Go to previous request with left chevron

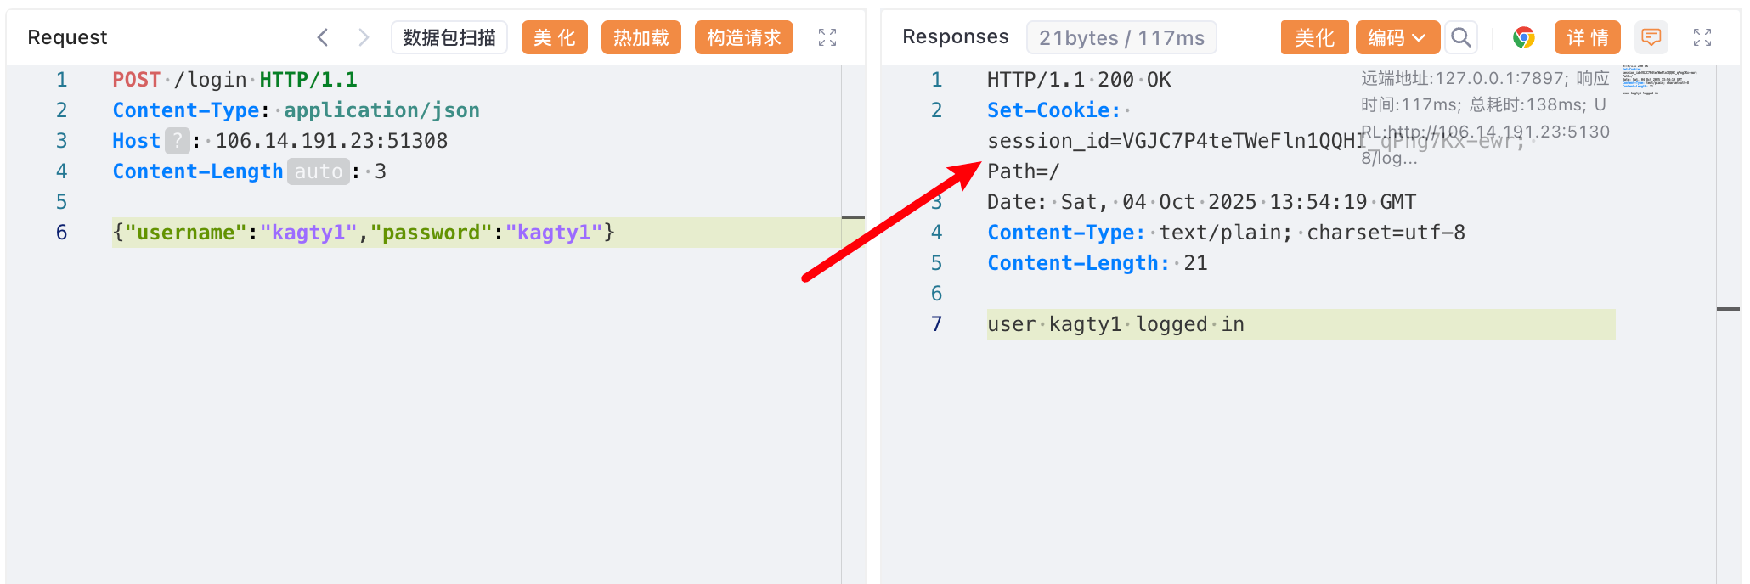pyautogui.click(x=323, y=37)
